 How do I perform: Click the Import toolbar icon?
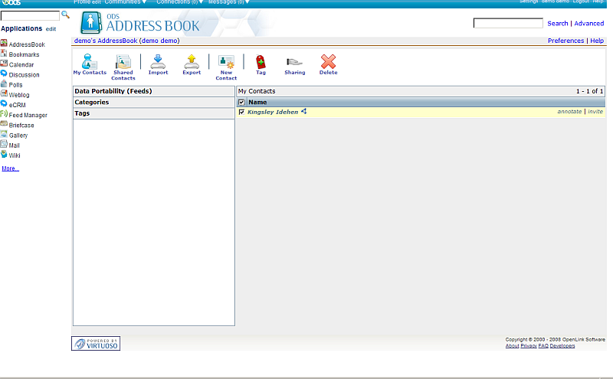click(x=158, y=62)
